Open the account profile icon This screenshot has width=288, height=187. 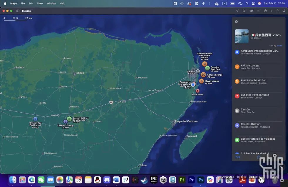[284, 11]
